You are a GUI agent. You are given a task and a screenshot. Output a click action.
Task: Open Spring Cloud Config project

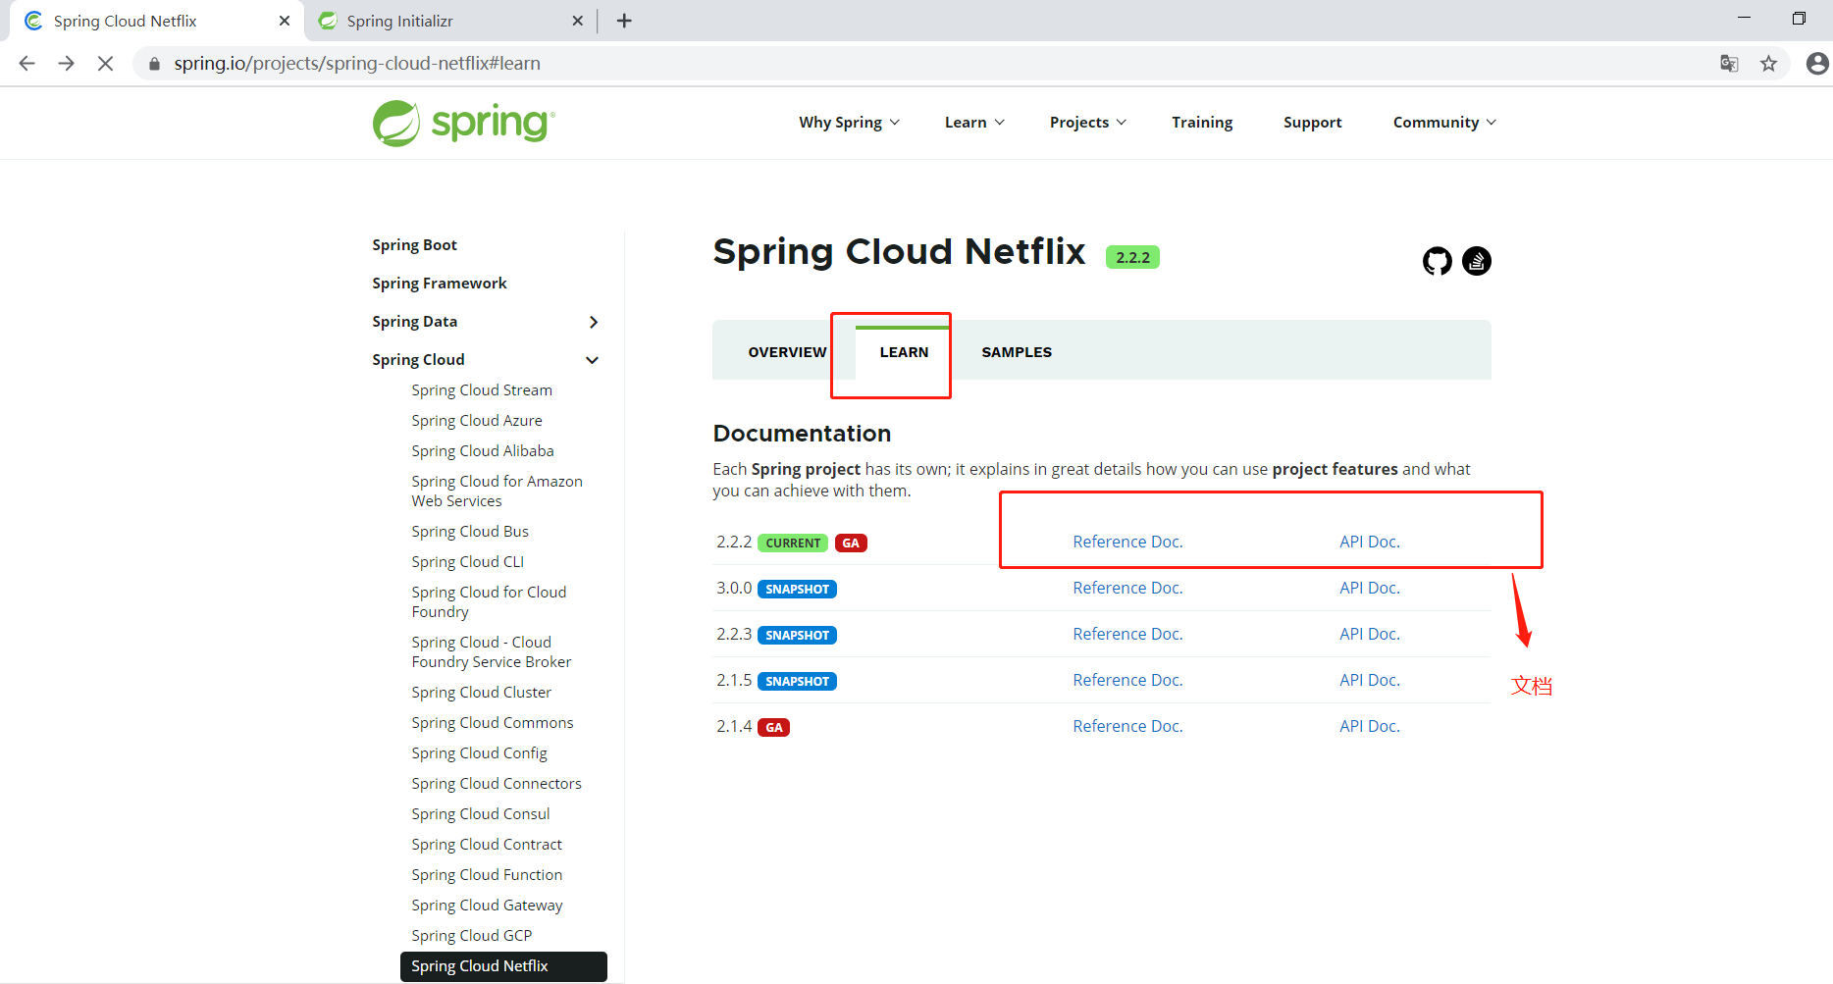click(x=480, y=753)
